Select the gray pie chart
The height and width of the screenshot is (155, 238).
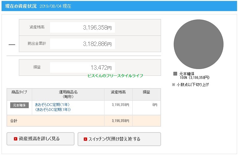coord(198,44)
